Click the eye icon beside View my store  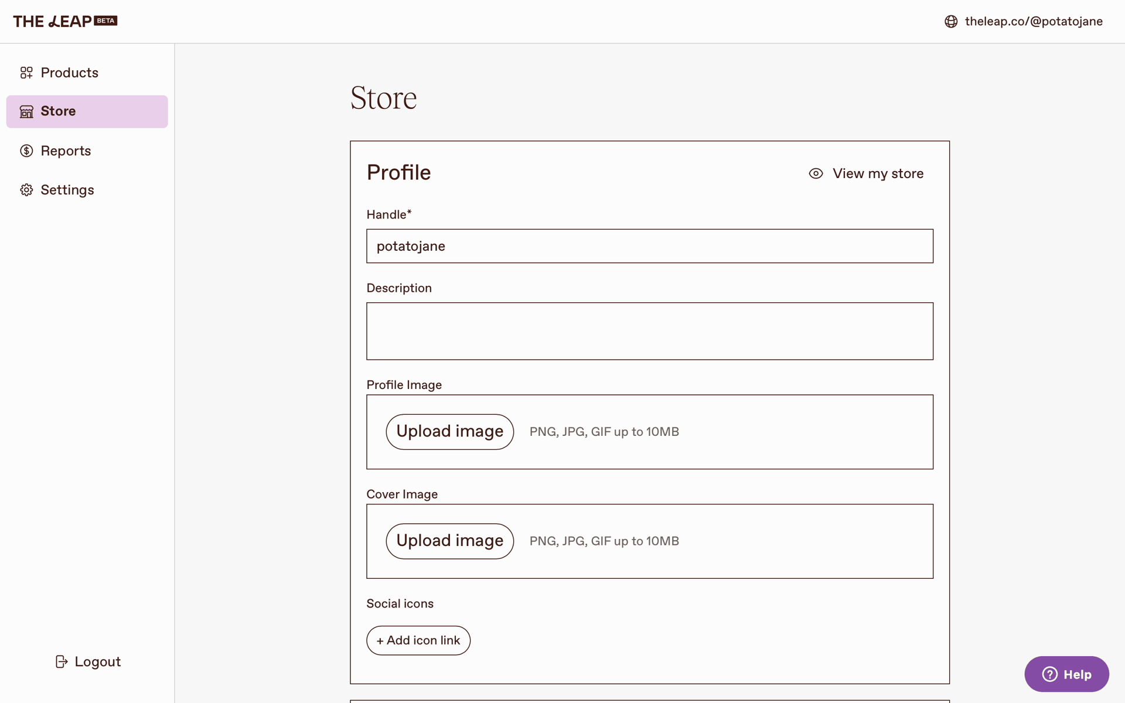[816, 173]
